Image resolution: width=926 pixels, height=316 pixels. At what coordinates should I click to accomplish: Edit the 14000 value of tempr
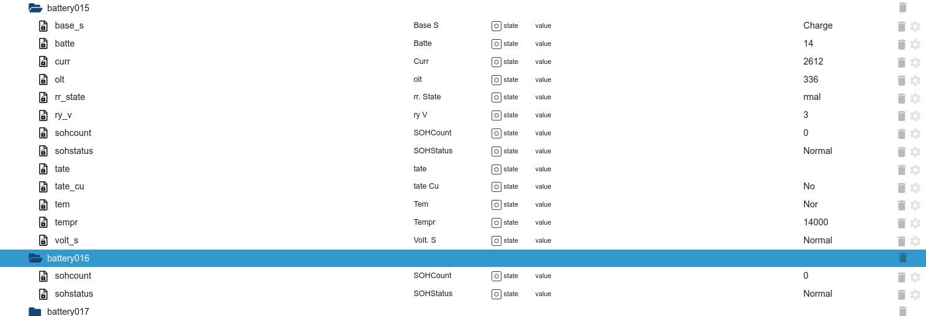pyautogui.click(x=816, y=222)
